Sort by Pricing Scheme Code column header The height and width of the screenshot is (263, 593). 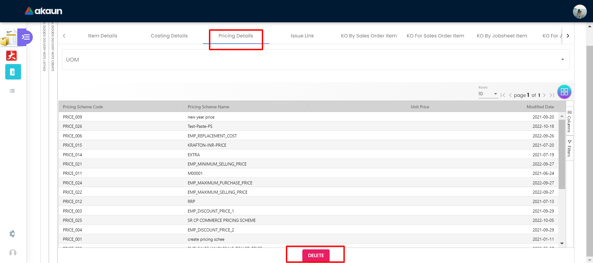83,107
